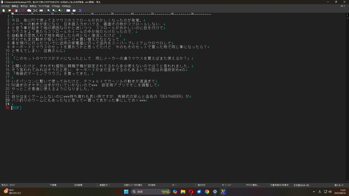Click the toolbar expand chevron beside the ruler
This screenshot has width=349, height=196.
1,13
